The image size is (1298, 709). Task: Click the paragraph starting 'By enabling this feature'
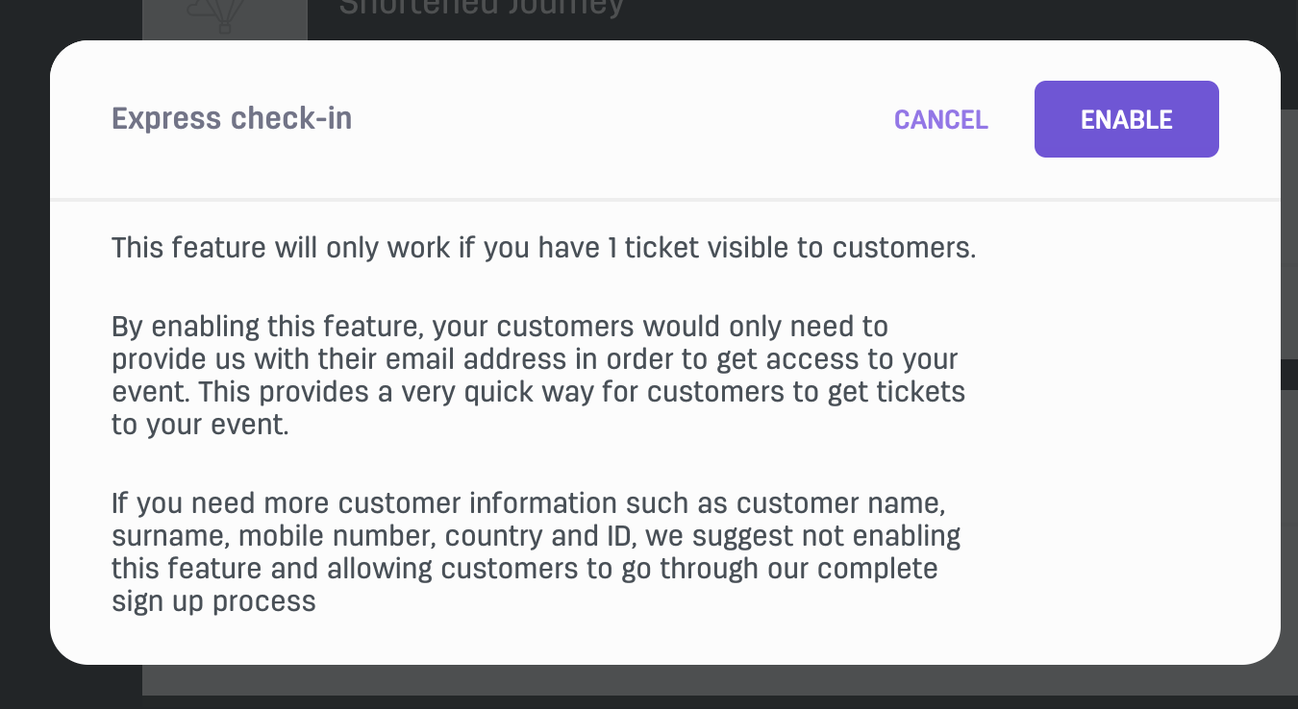(x=538, y=376)
